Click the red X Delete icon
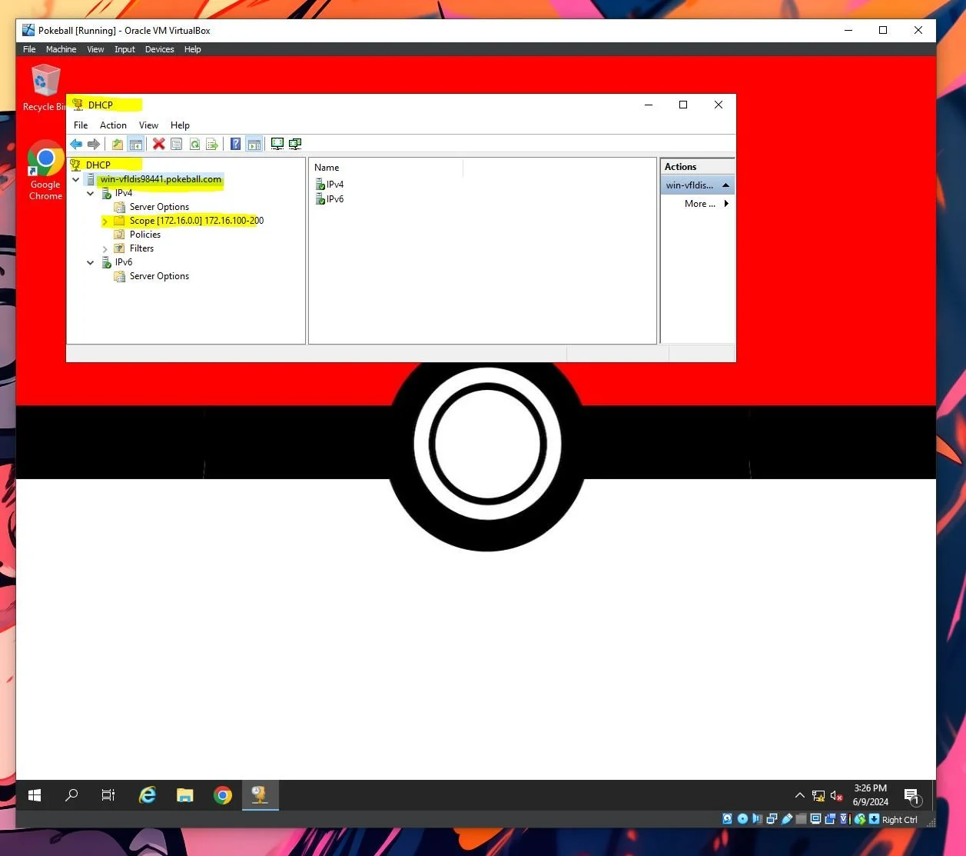The height and width of the screenshot is (856, 966). 158,144
